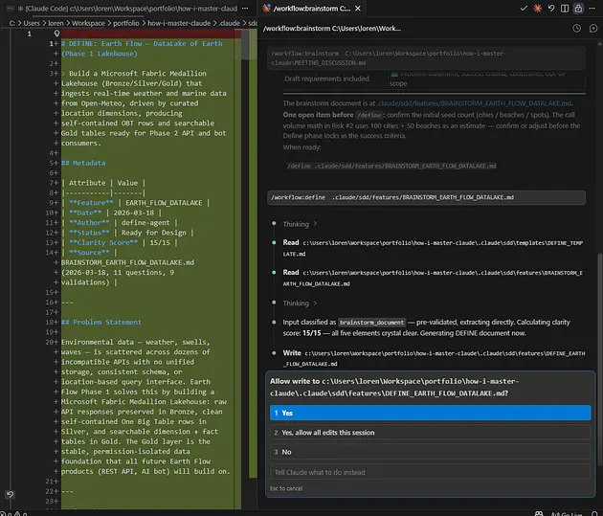This screenshot has width=603, height=516.
Task: Click the /workflow:brainstorm session title header
Action: click(332, 28)
